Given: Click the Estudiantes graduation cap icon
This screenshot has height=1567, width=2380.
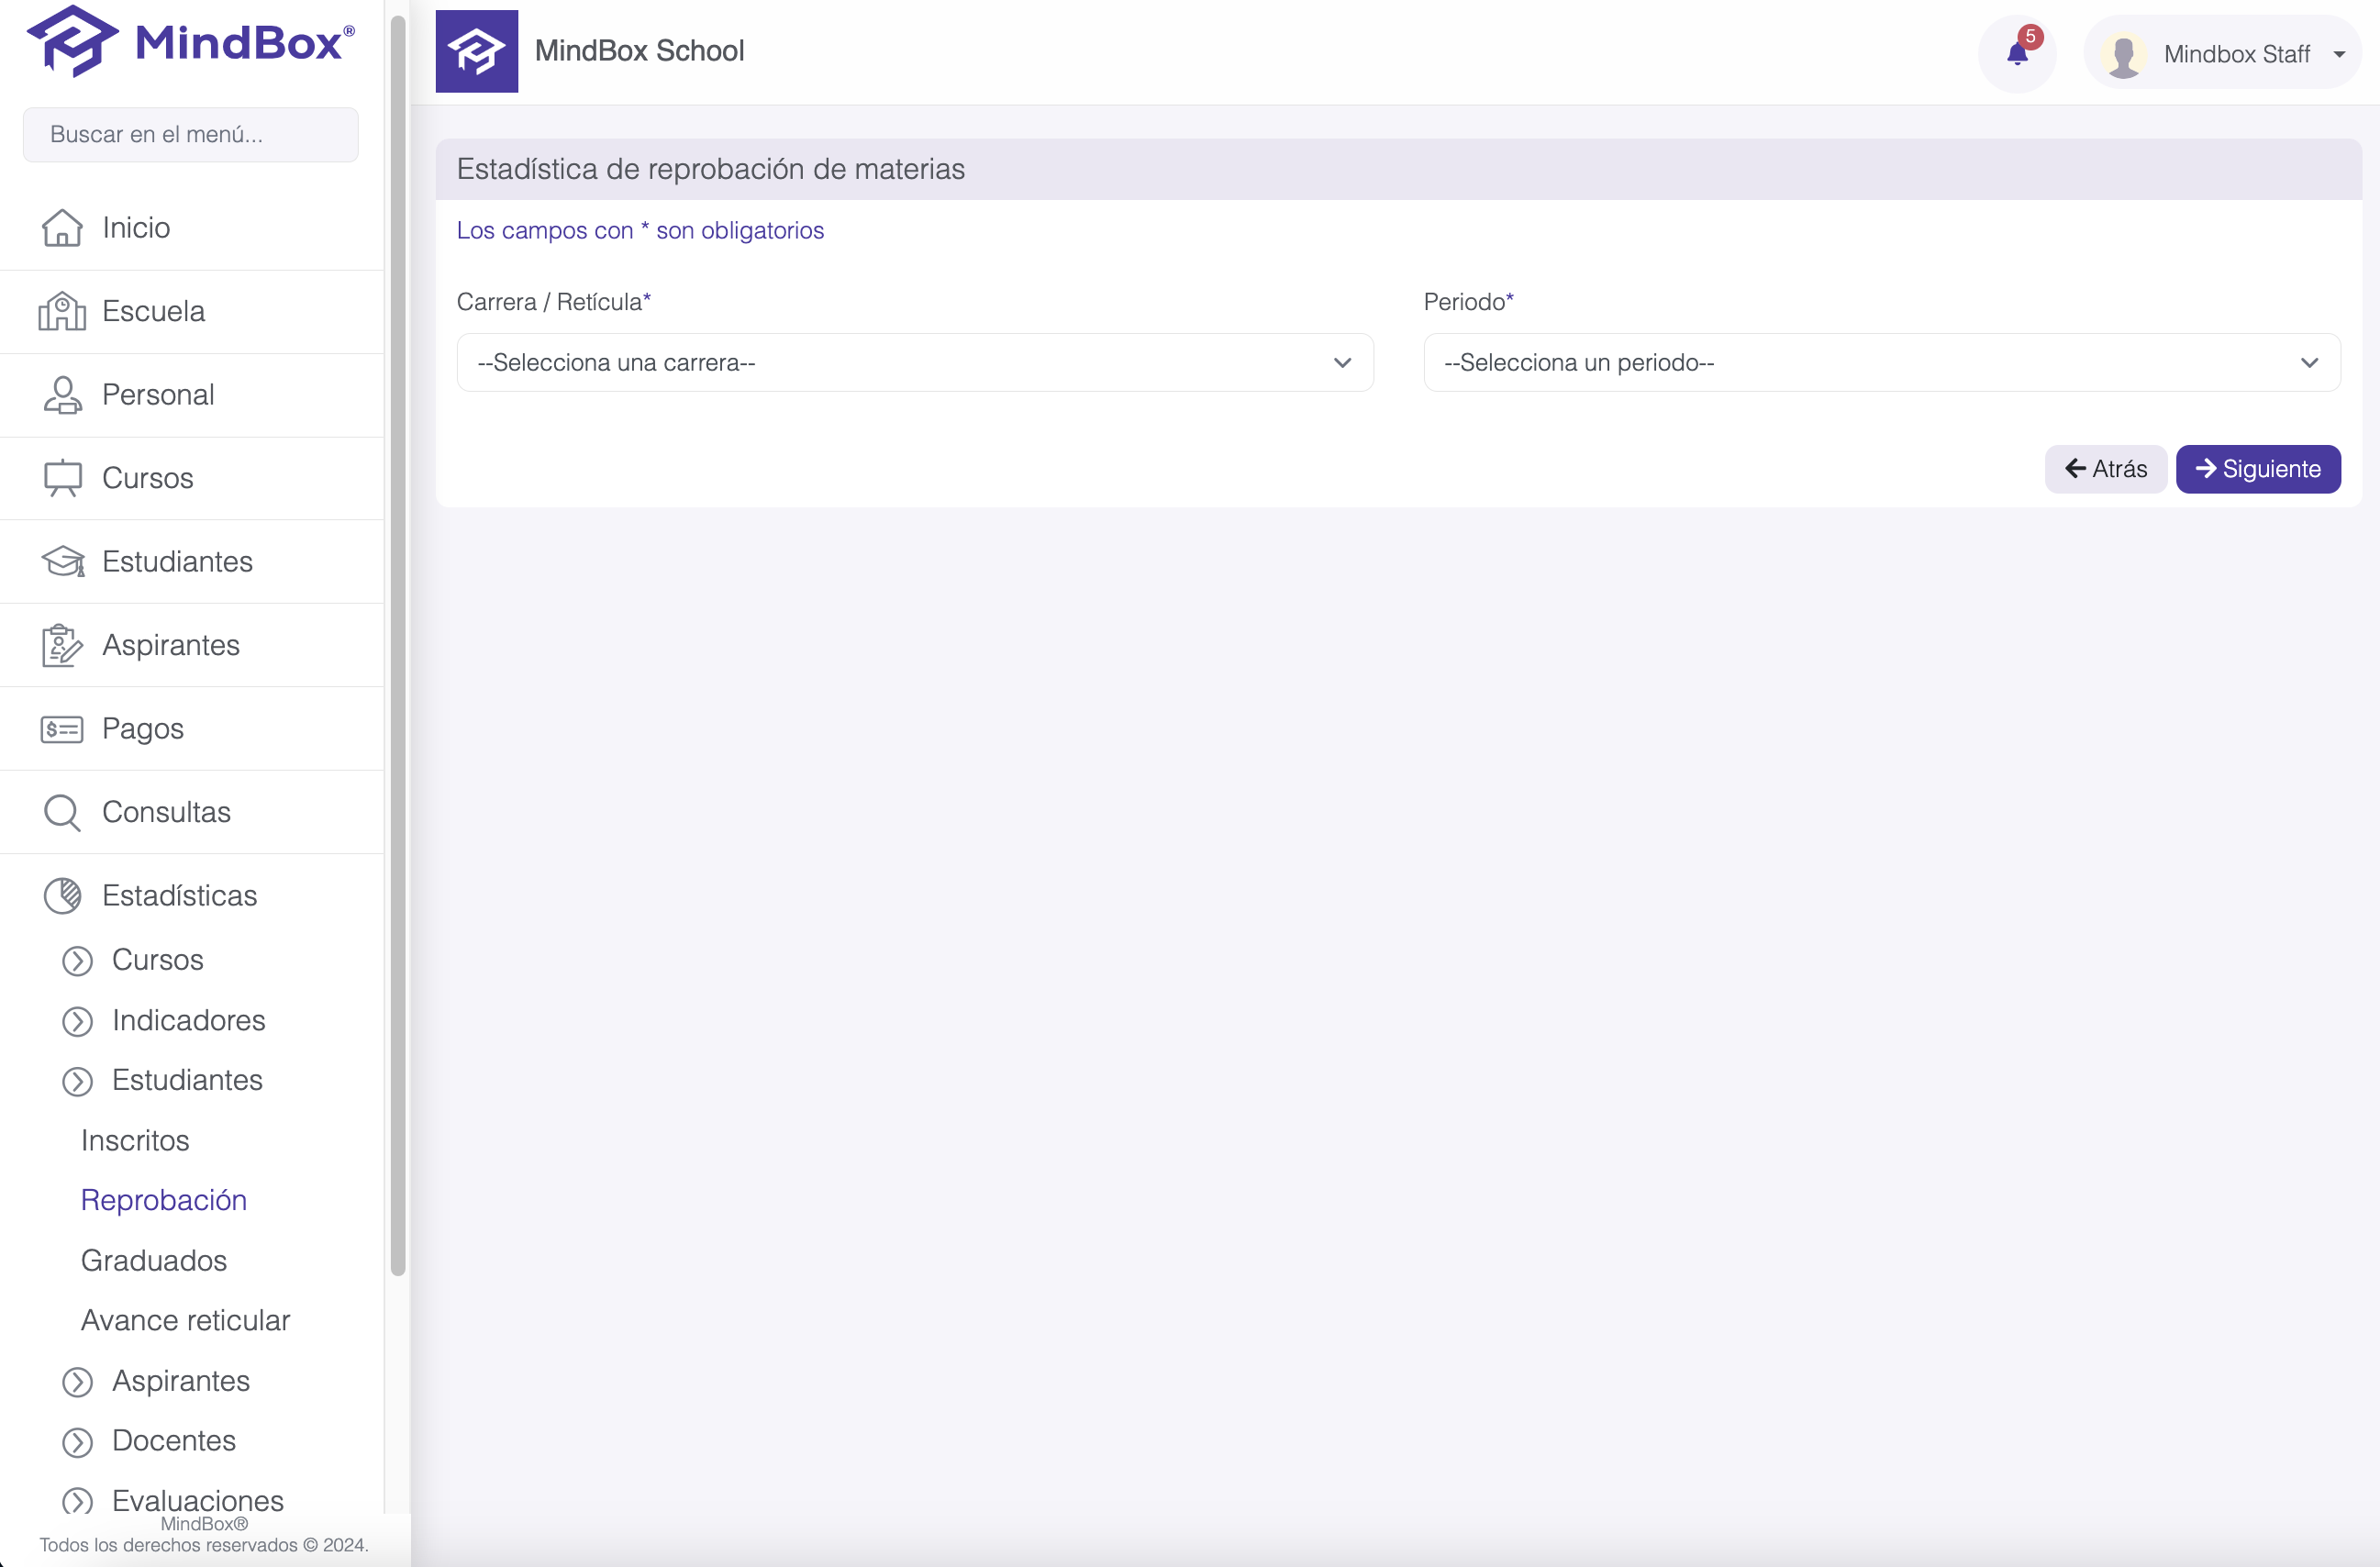Looking at the screenshot, I should click(x=62, y=562).
